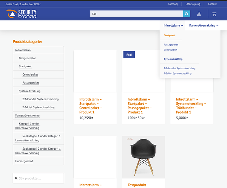Go to the Utförsäljning page

(x=194, y=4)
